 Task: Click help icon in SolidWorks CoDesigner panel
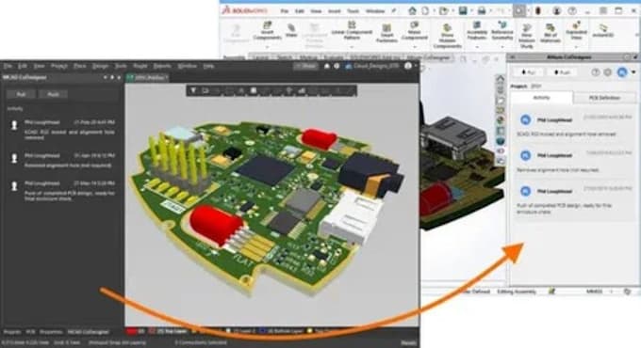point(596,72)
